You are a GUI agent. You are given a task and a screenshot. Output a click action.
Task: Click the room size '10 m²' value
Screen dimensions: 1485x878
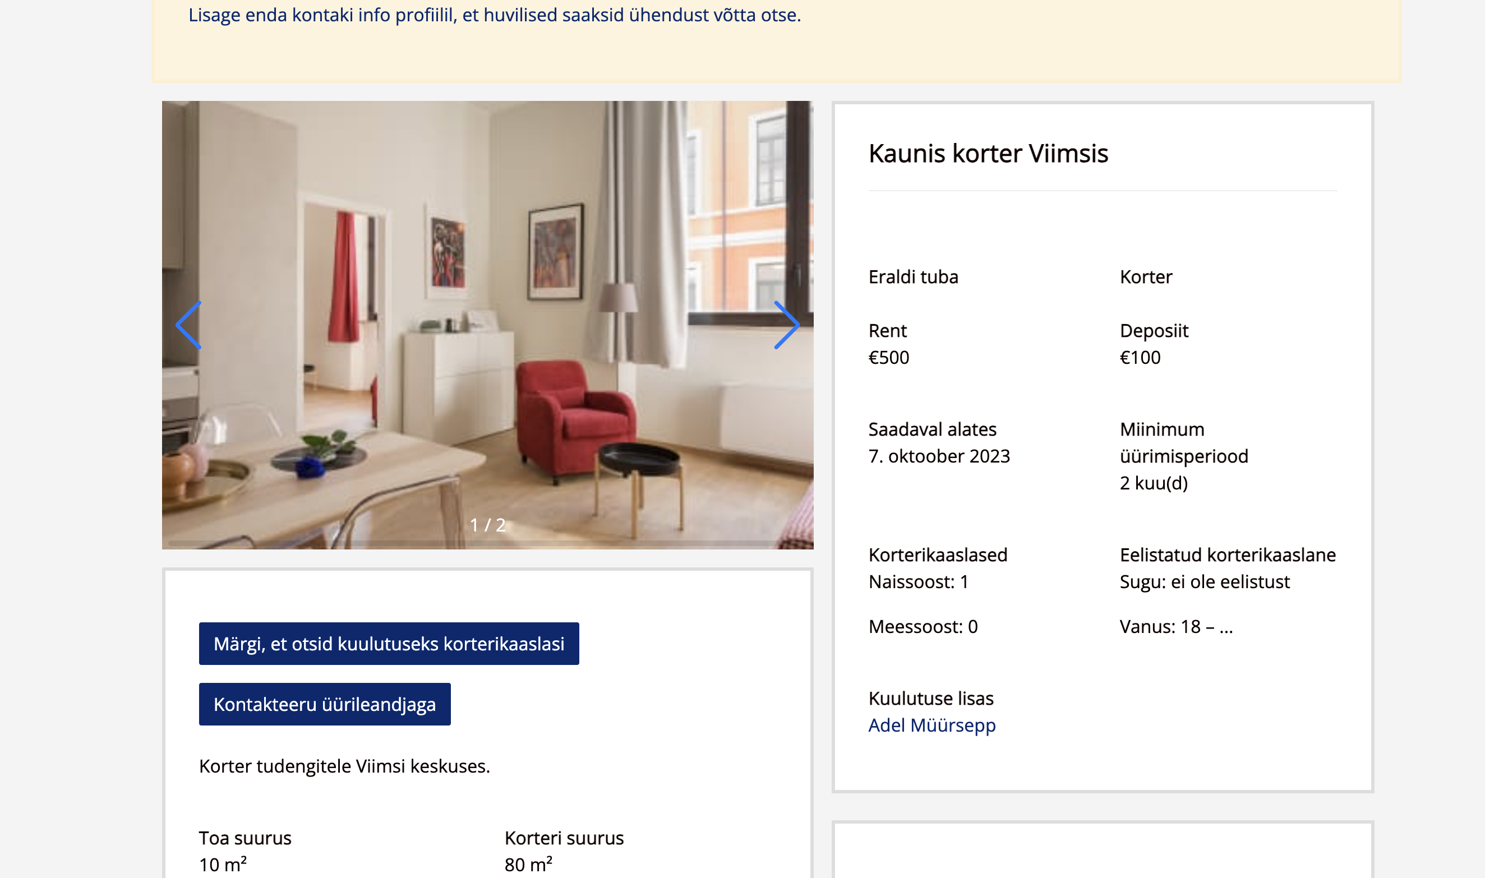[223, 865]
